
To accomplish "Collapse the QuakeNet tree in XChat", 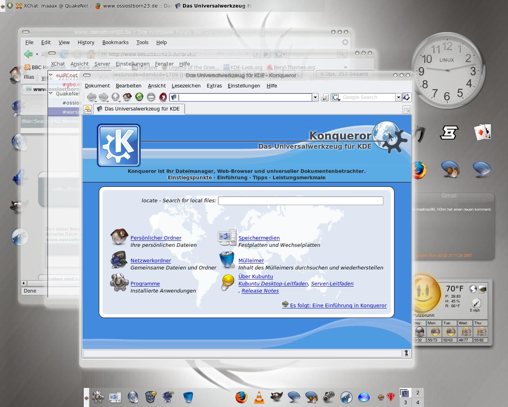I will (51, 93).
